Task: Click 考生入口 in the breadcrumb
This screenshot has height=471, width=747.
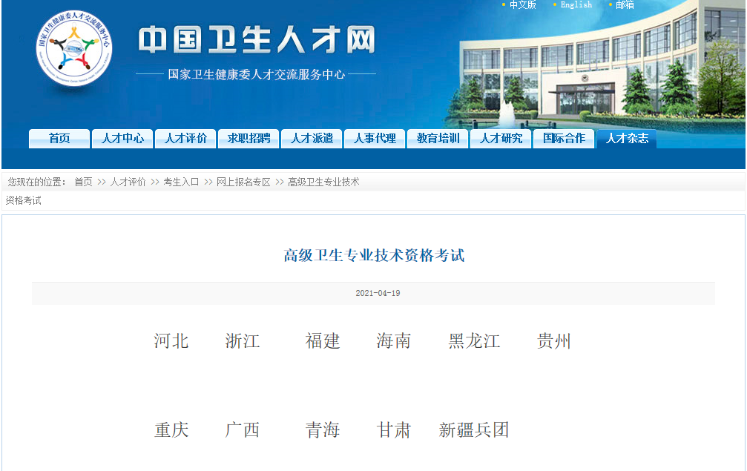Action: click(x=181, y=182)
